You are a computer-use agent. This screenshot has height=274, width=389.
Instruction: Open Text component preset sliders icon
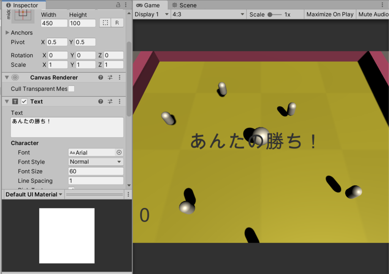[x=110, y=102]
